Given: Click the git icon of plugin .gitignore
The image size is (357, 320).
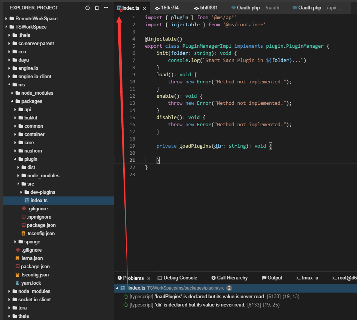Looking at the screenshot, I should pos(24,208).
